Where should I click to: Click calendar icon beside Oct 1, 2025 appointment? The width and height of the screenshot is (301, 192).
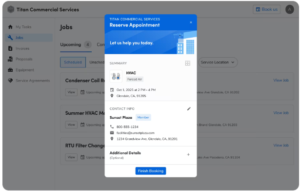[112, 90]
